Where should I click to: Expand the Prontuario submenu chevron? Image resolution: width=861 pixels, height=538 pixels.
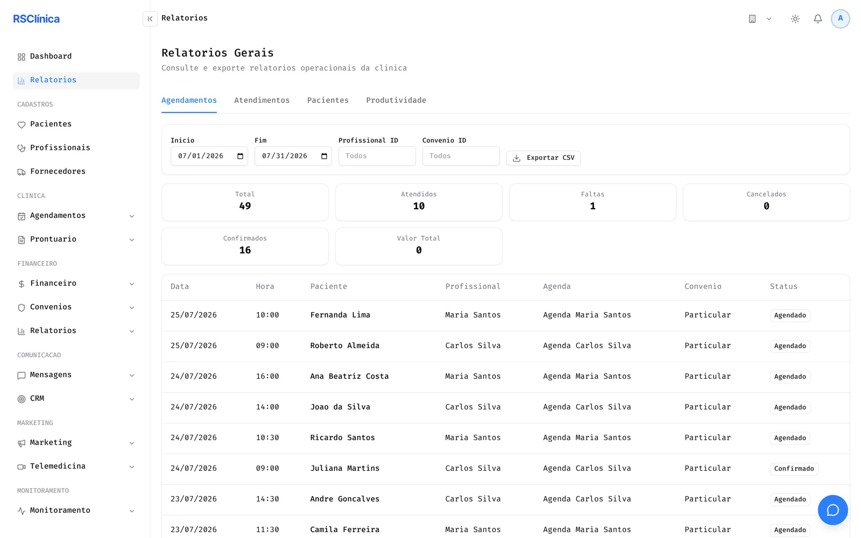click(132, 240)
